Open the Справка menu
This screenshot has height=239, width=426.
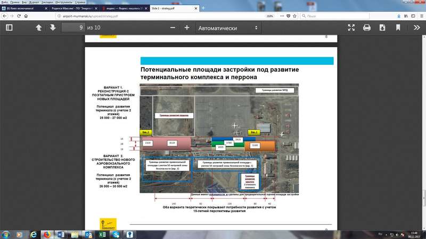point(80,2)
